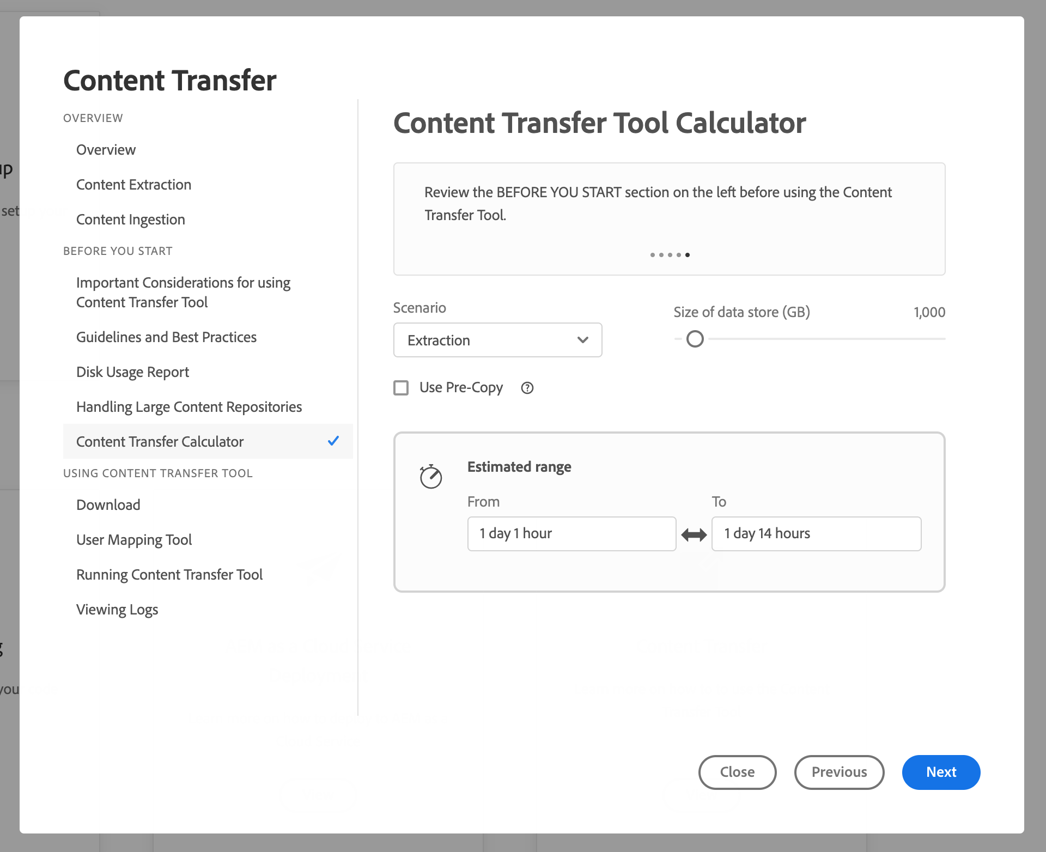The image size is (1046, 852).
Task: Open the Scenario Extraction dropdown
Action: click(497, 340)
